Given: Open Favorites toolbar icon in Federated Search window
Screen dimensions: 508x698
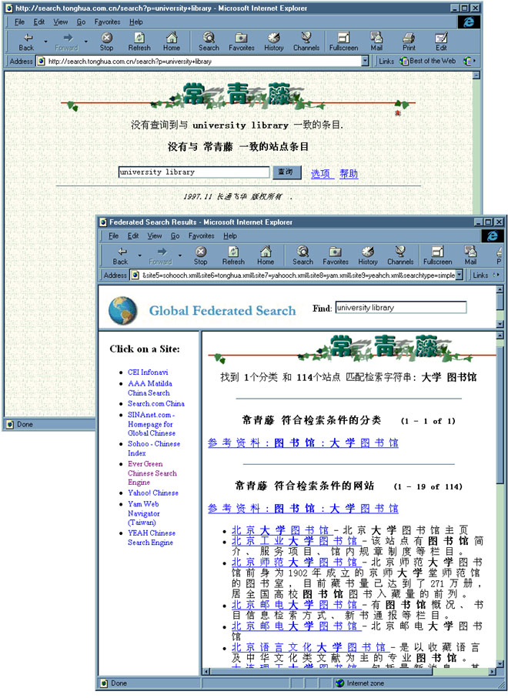Looking at the screenshot, I should (x=336, y=255).
